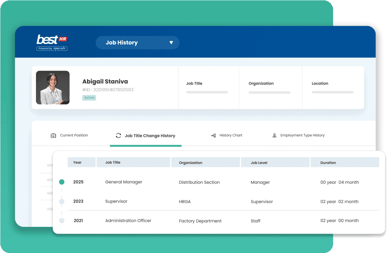Select the Employment Type History tab
This screenshot has width=388, height=253.
(x=302, y=135)
